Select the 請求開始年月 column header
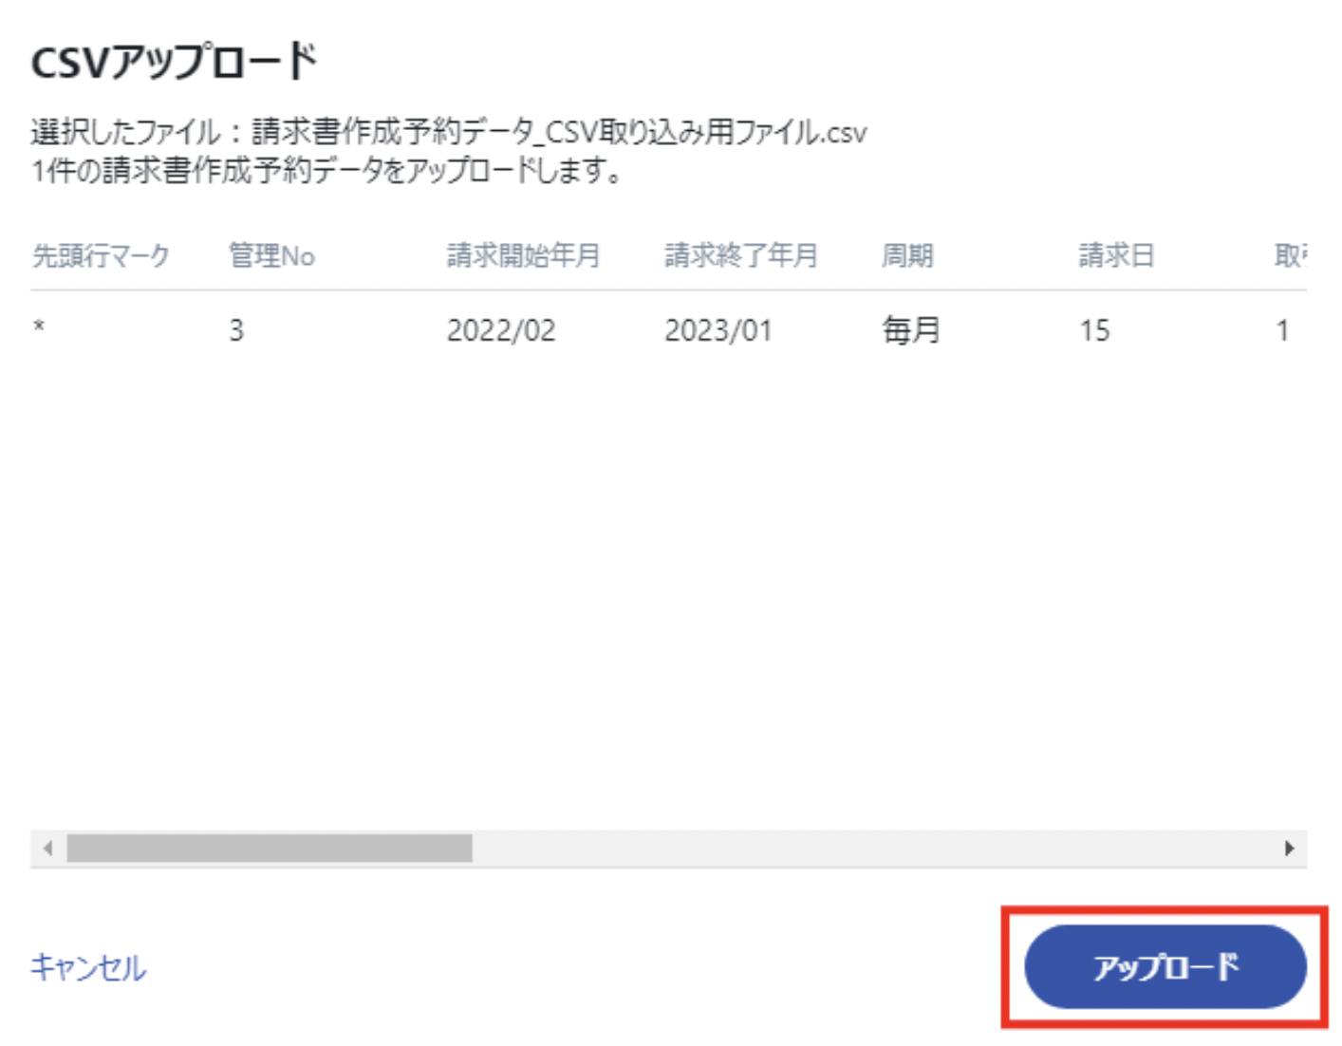 523,255
